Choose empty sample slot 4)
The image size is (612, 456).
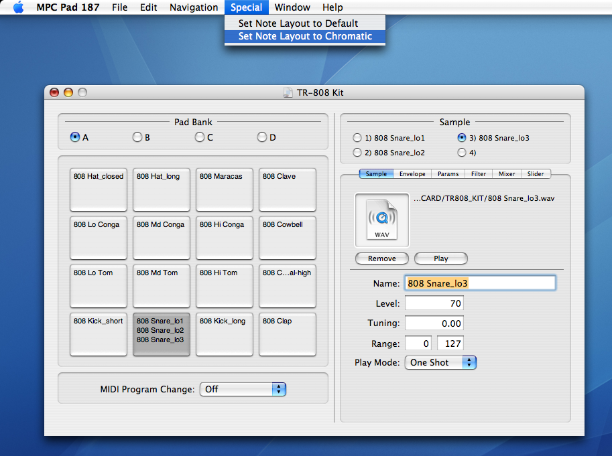(x=462, y=153)
